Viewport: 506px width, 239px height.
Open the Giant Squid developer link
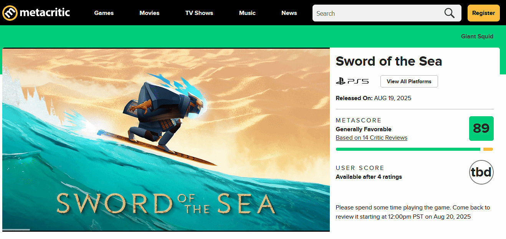477,36
